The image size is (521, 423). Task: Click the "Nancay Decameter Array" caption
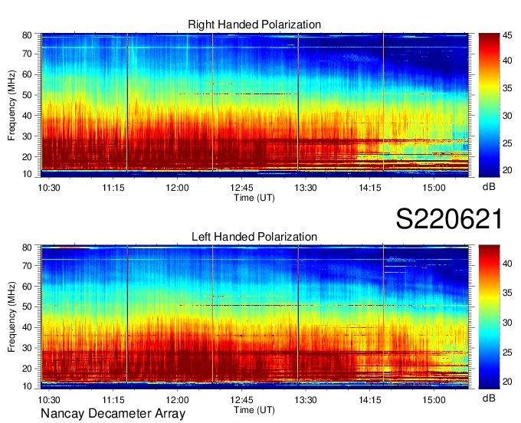[x=113, y=413]
